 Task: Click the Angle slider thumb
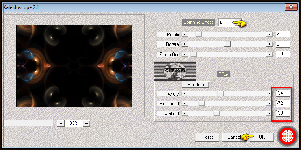pyautogui.click(x=221, y=94)
